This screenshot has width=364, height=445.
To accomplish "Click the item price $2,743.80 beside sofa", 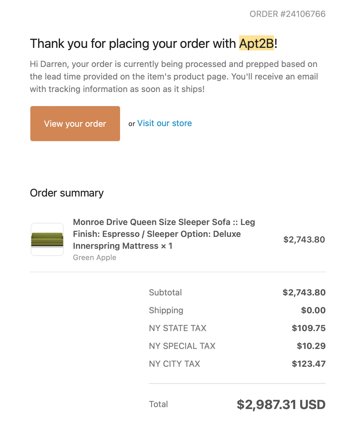I will pos(304,240).
